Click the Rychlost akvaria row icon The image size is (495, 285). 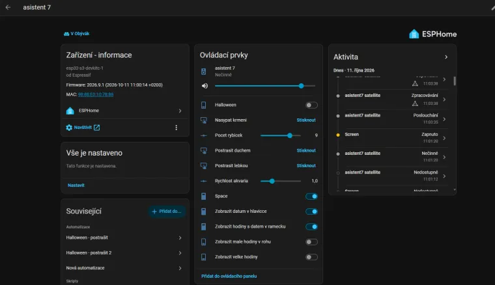[x=204, y=181]
